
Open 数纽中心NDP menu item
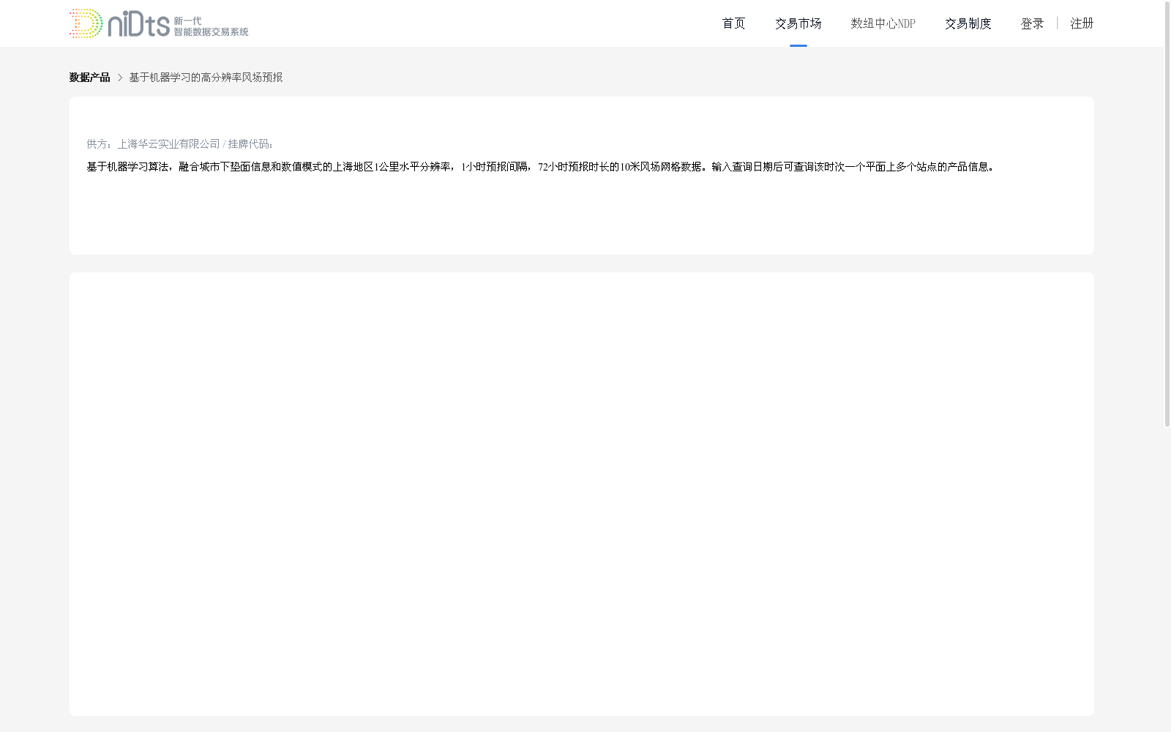coord(883,23)
